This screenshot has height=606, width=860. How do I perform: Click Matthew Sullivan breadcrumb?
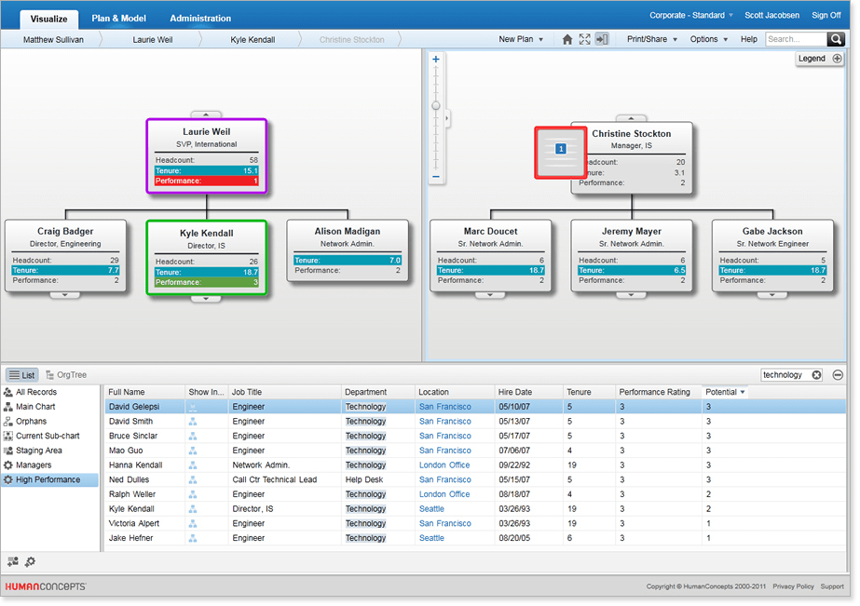pos(53,39)
